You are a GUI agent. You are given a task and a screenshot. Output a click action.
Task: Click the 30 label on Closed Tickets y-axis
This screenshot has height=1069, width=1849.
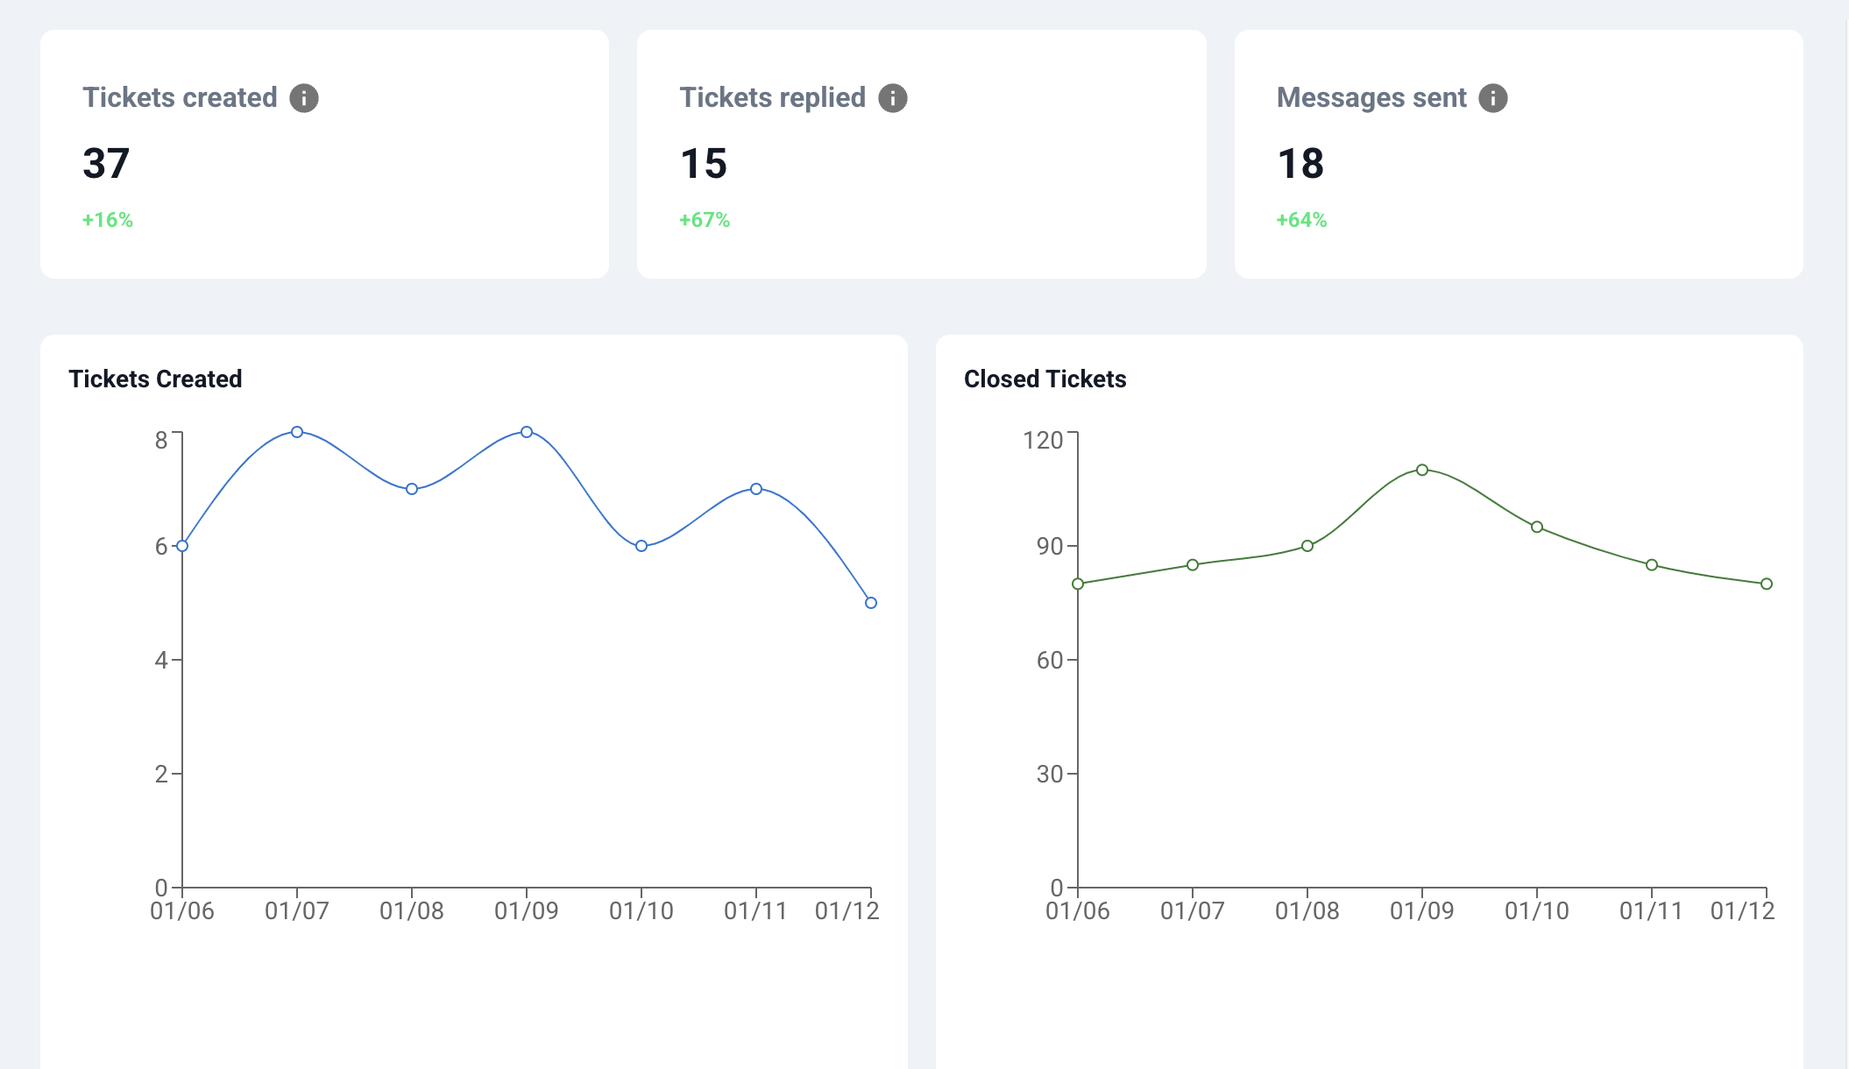(x=1050, y=775)
